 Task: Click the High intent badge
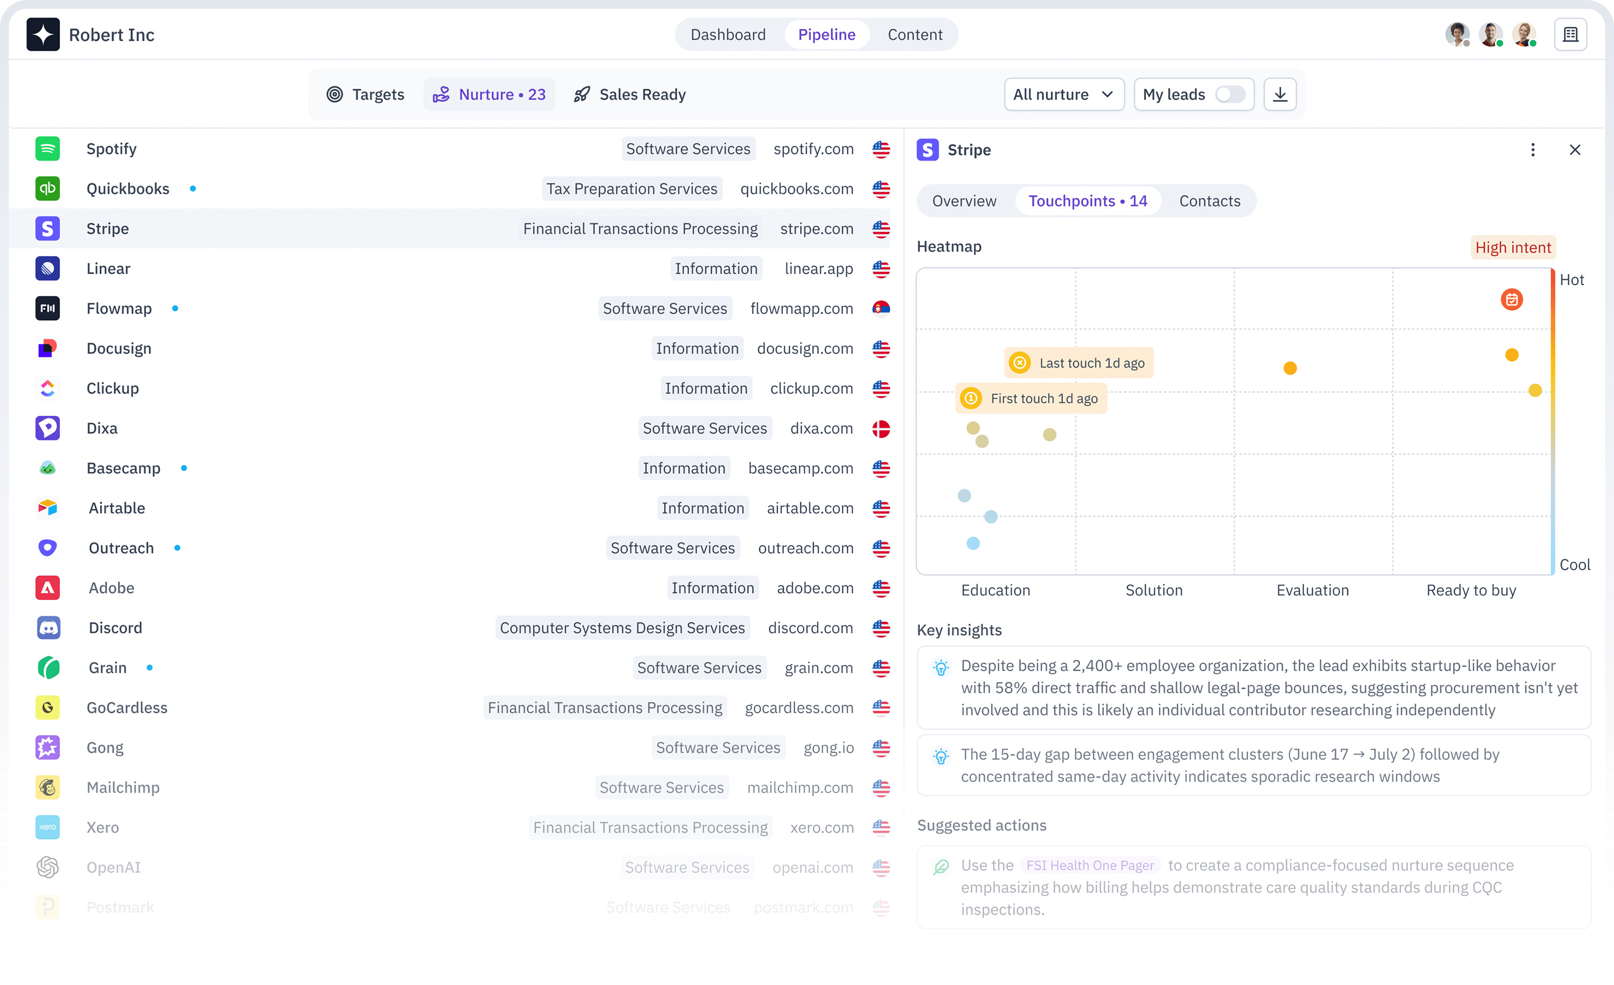click(1513, 248)
